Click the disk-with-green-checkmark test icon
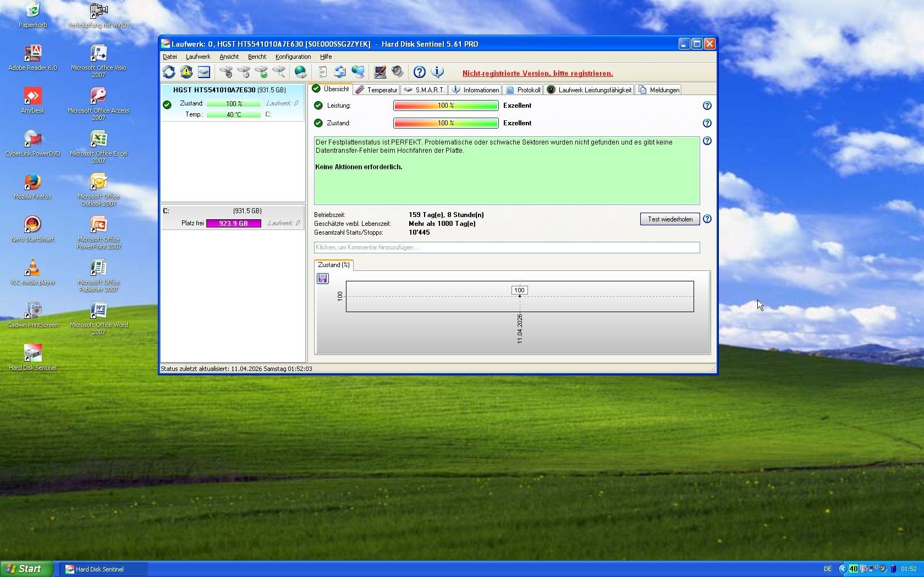Viewport: 924px width, 577px height. pos(261,72)
